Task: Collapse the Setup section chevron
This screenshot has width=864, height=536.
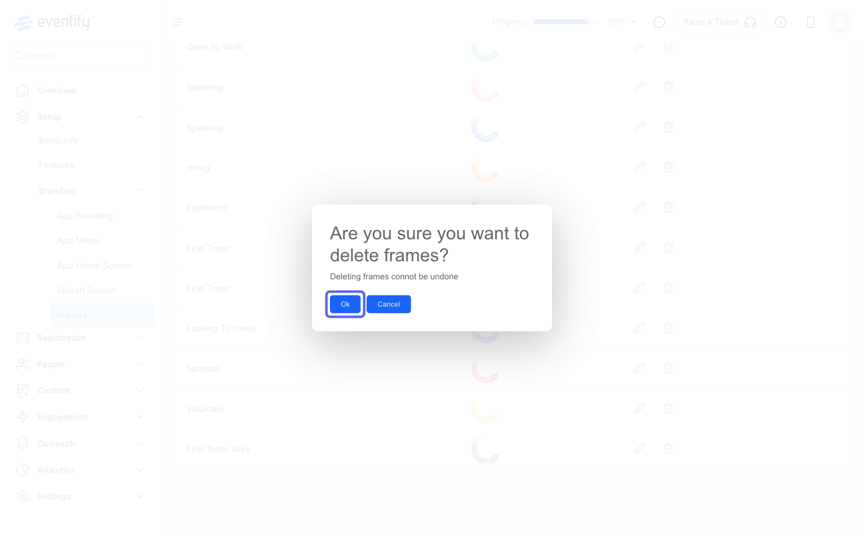Action: click(139, 117)
